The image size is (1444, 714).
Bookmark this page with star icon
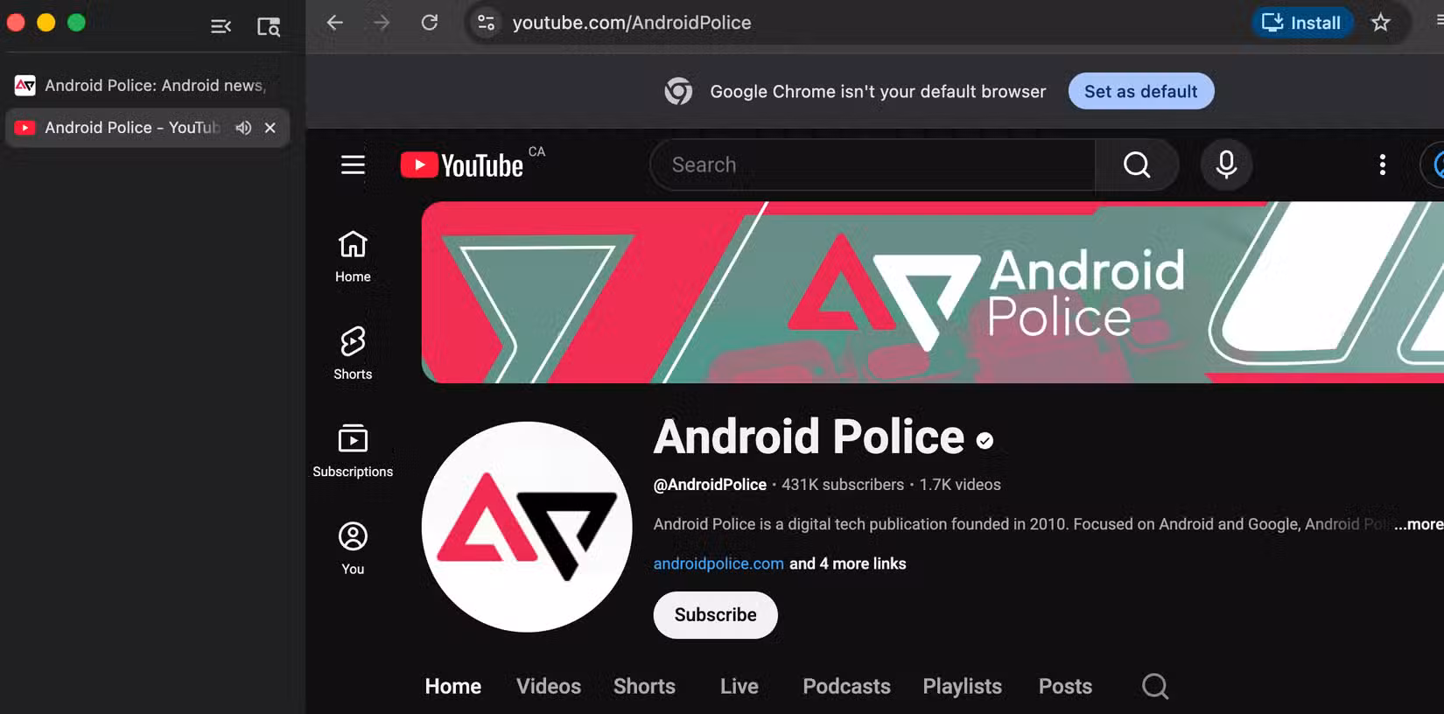click(x=1380, y=23)
